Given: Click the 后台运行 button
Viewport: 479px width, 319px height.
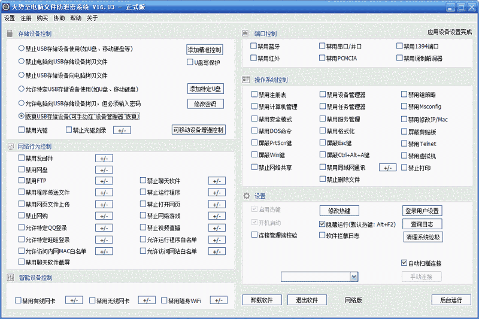Looking at the screenshot, I should (x=451, y=300).
